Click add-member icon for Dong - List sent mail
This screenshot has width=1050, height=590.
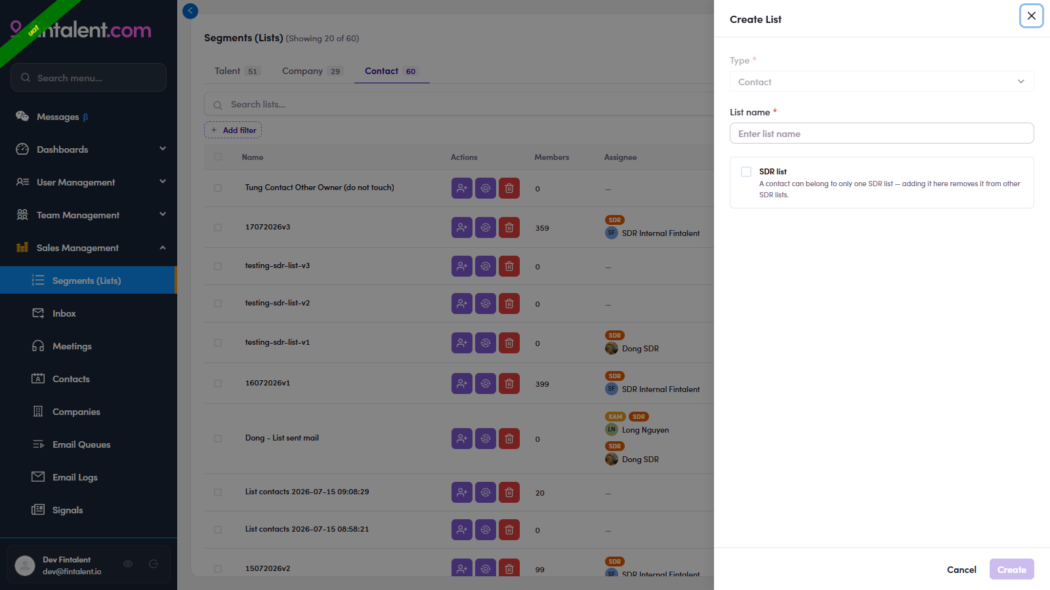(462, 439)
